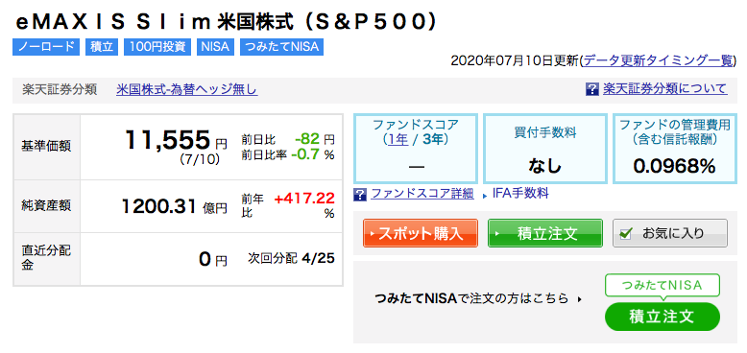Screen dimensions: 747x353
Task: Click the question mark icon beside ファンドスコア詳細
Action: (361, 194)
